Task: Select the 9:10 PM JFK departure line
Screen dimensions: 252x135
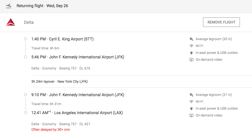Action: tap(78, 95)
